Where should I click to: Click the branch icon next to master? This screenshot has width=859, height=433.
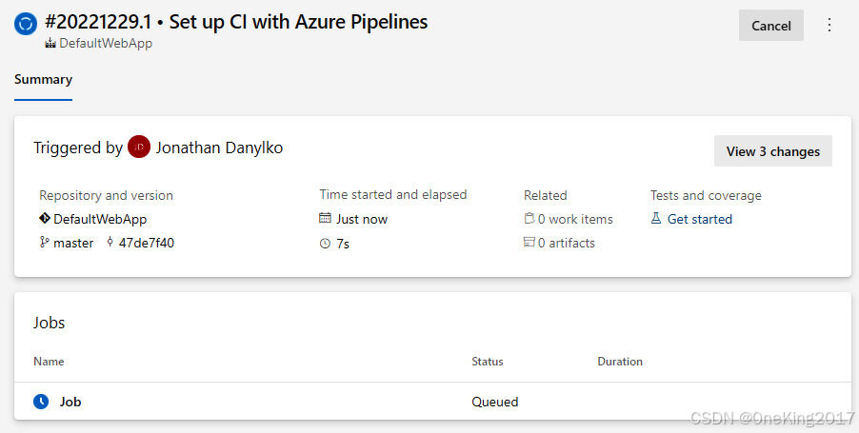point(44,243)
